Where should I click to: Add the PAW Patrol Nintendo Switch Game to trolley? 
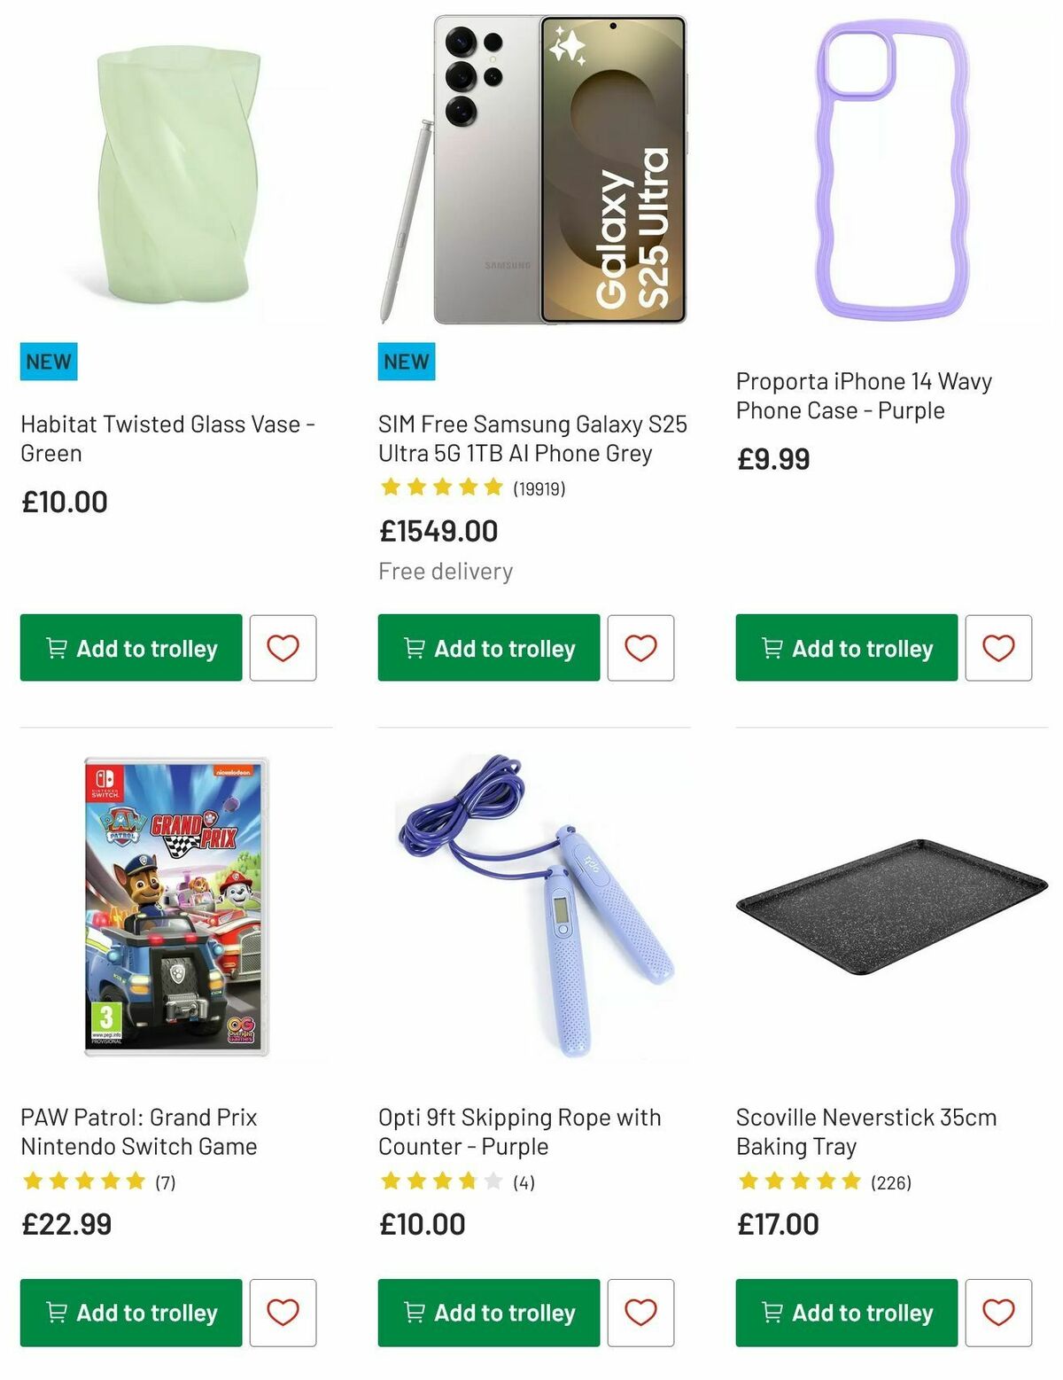tap(129, 1313)
